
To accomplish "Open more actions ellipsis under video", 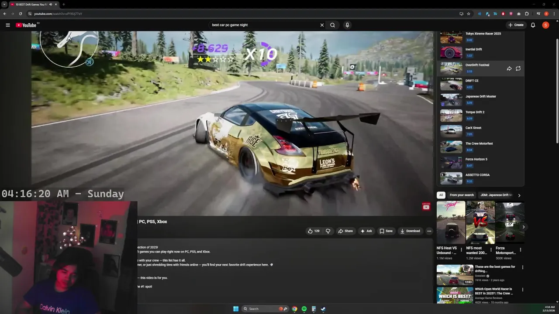I will pos(429,231).
